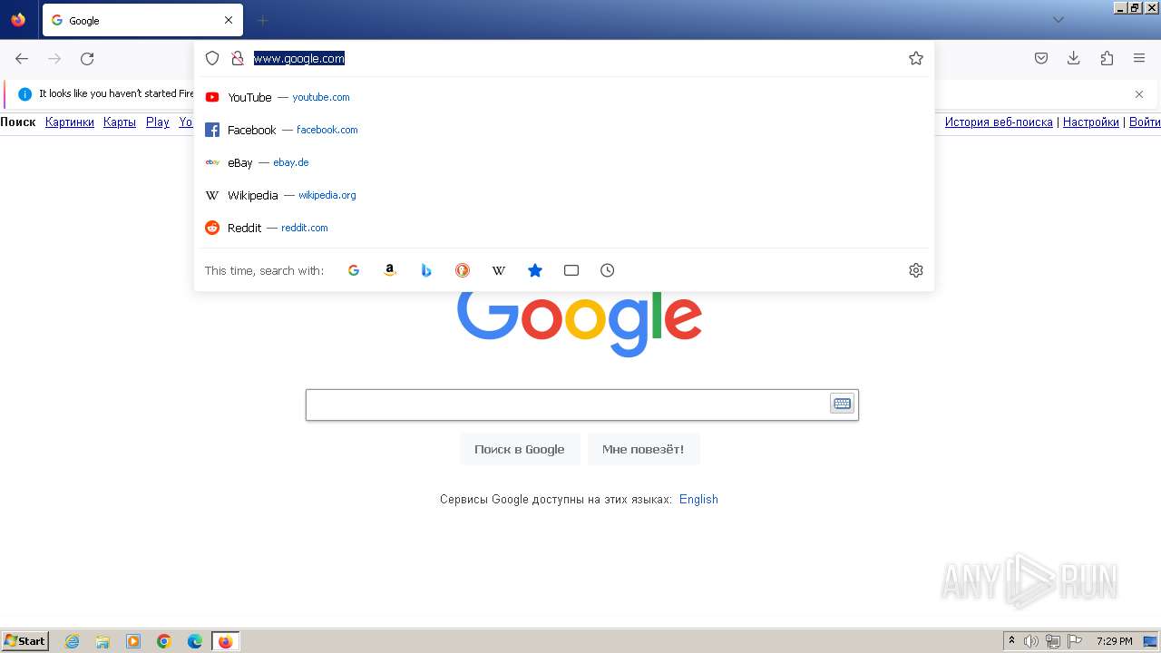The width and height of the screenshot is (1161, 653).
Task: Search in Bookmarks star icon
Action: point(535,270)
